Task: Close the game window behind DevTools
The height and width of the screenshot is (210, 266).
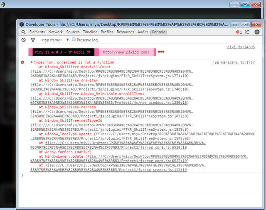Action: (x=255, y=5)
